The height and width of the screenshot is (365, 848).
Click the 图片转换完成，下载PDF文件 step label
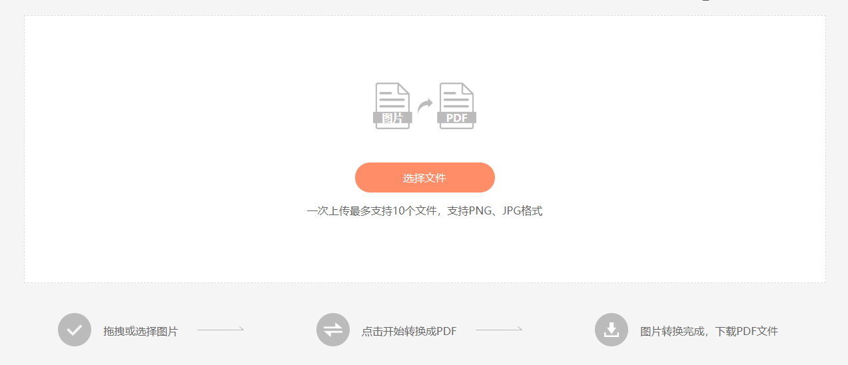[709, 331]
